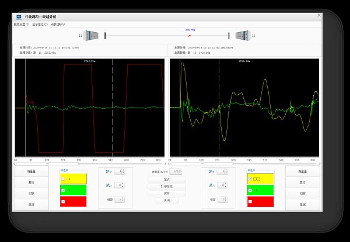
Task: Open the 线路设置 menu
Action: tap(21, 25)
